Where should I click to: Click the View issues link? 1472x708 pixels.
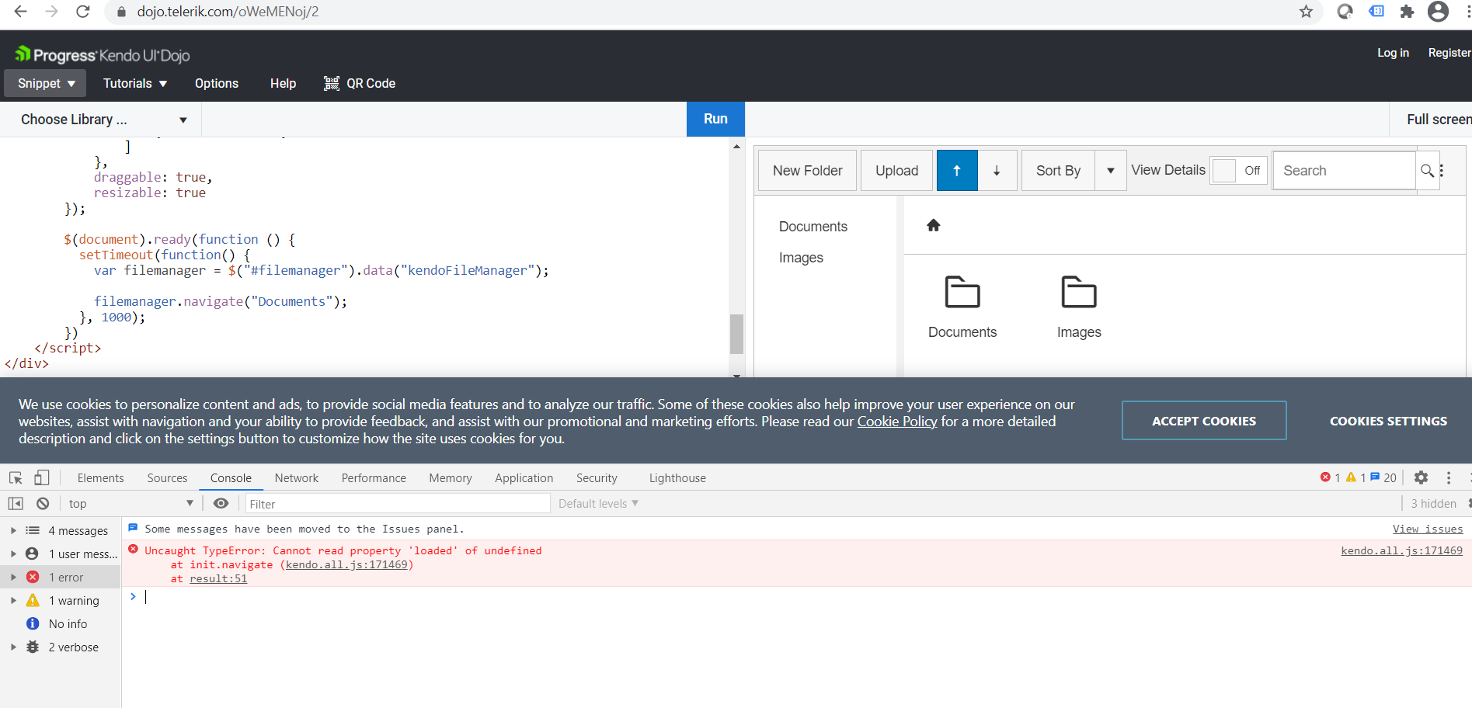1428,529
